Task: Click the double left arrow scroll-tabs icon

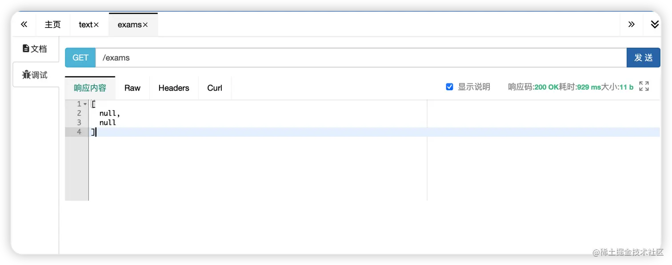Action: (24, 24)
